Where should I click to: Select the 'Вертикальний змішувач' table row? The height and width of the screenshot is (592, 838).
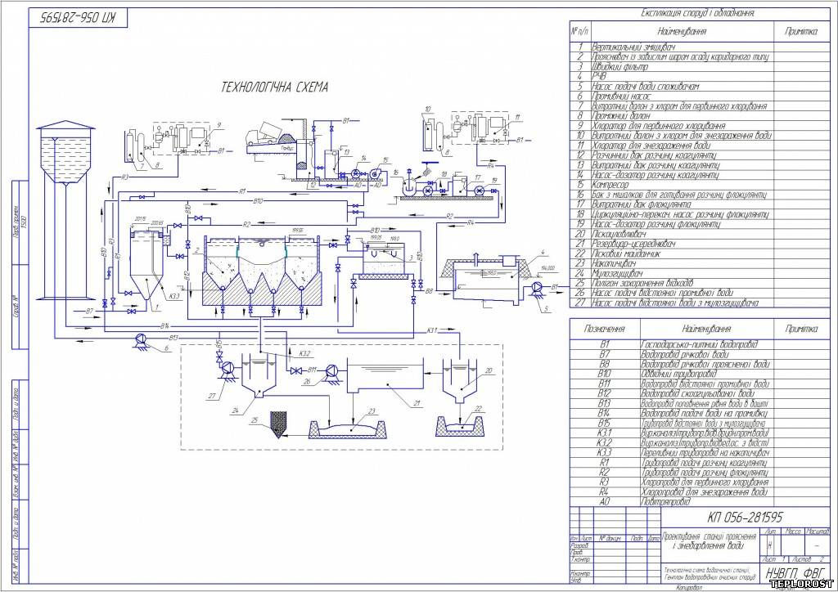[x=701, y=47]
